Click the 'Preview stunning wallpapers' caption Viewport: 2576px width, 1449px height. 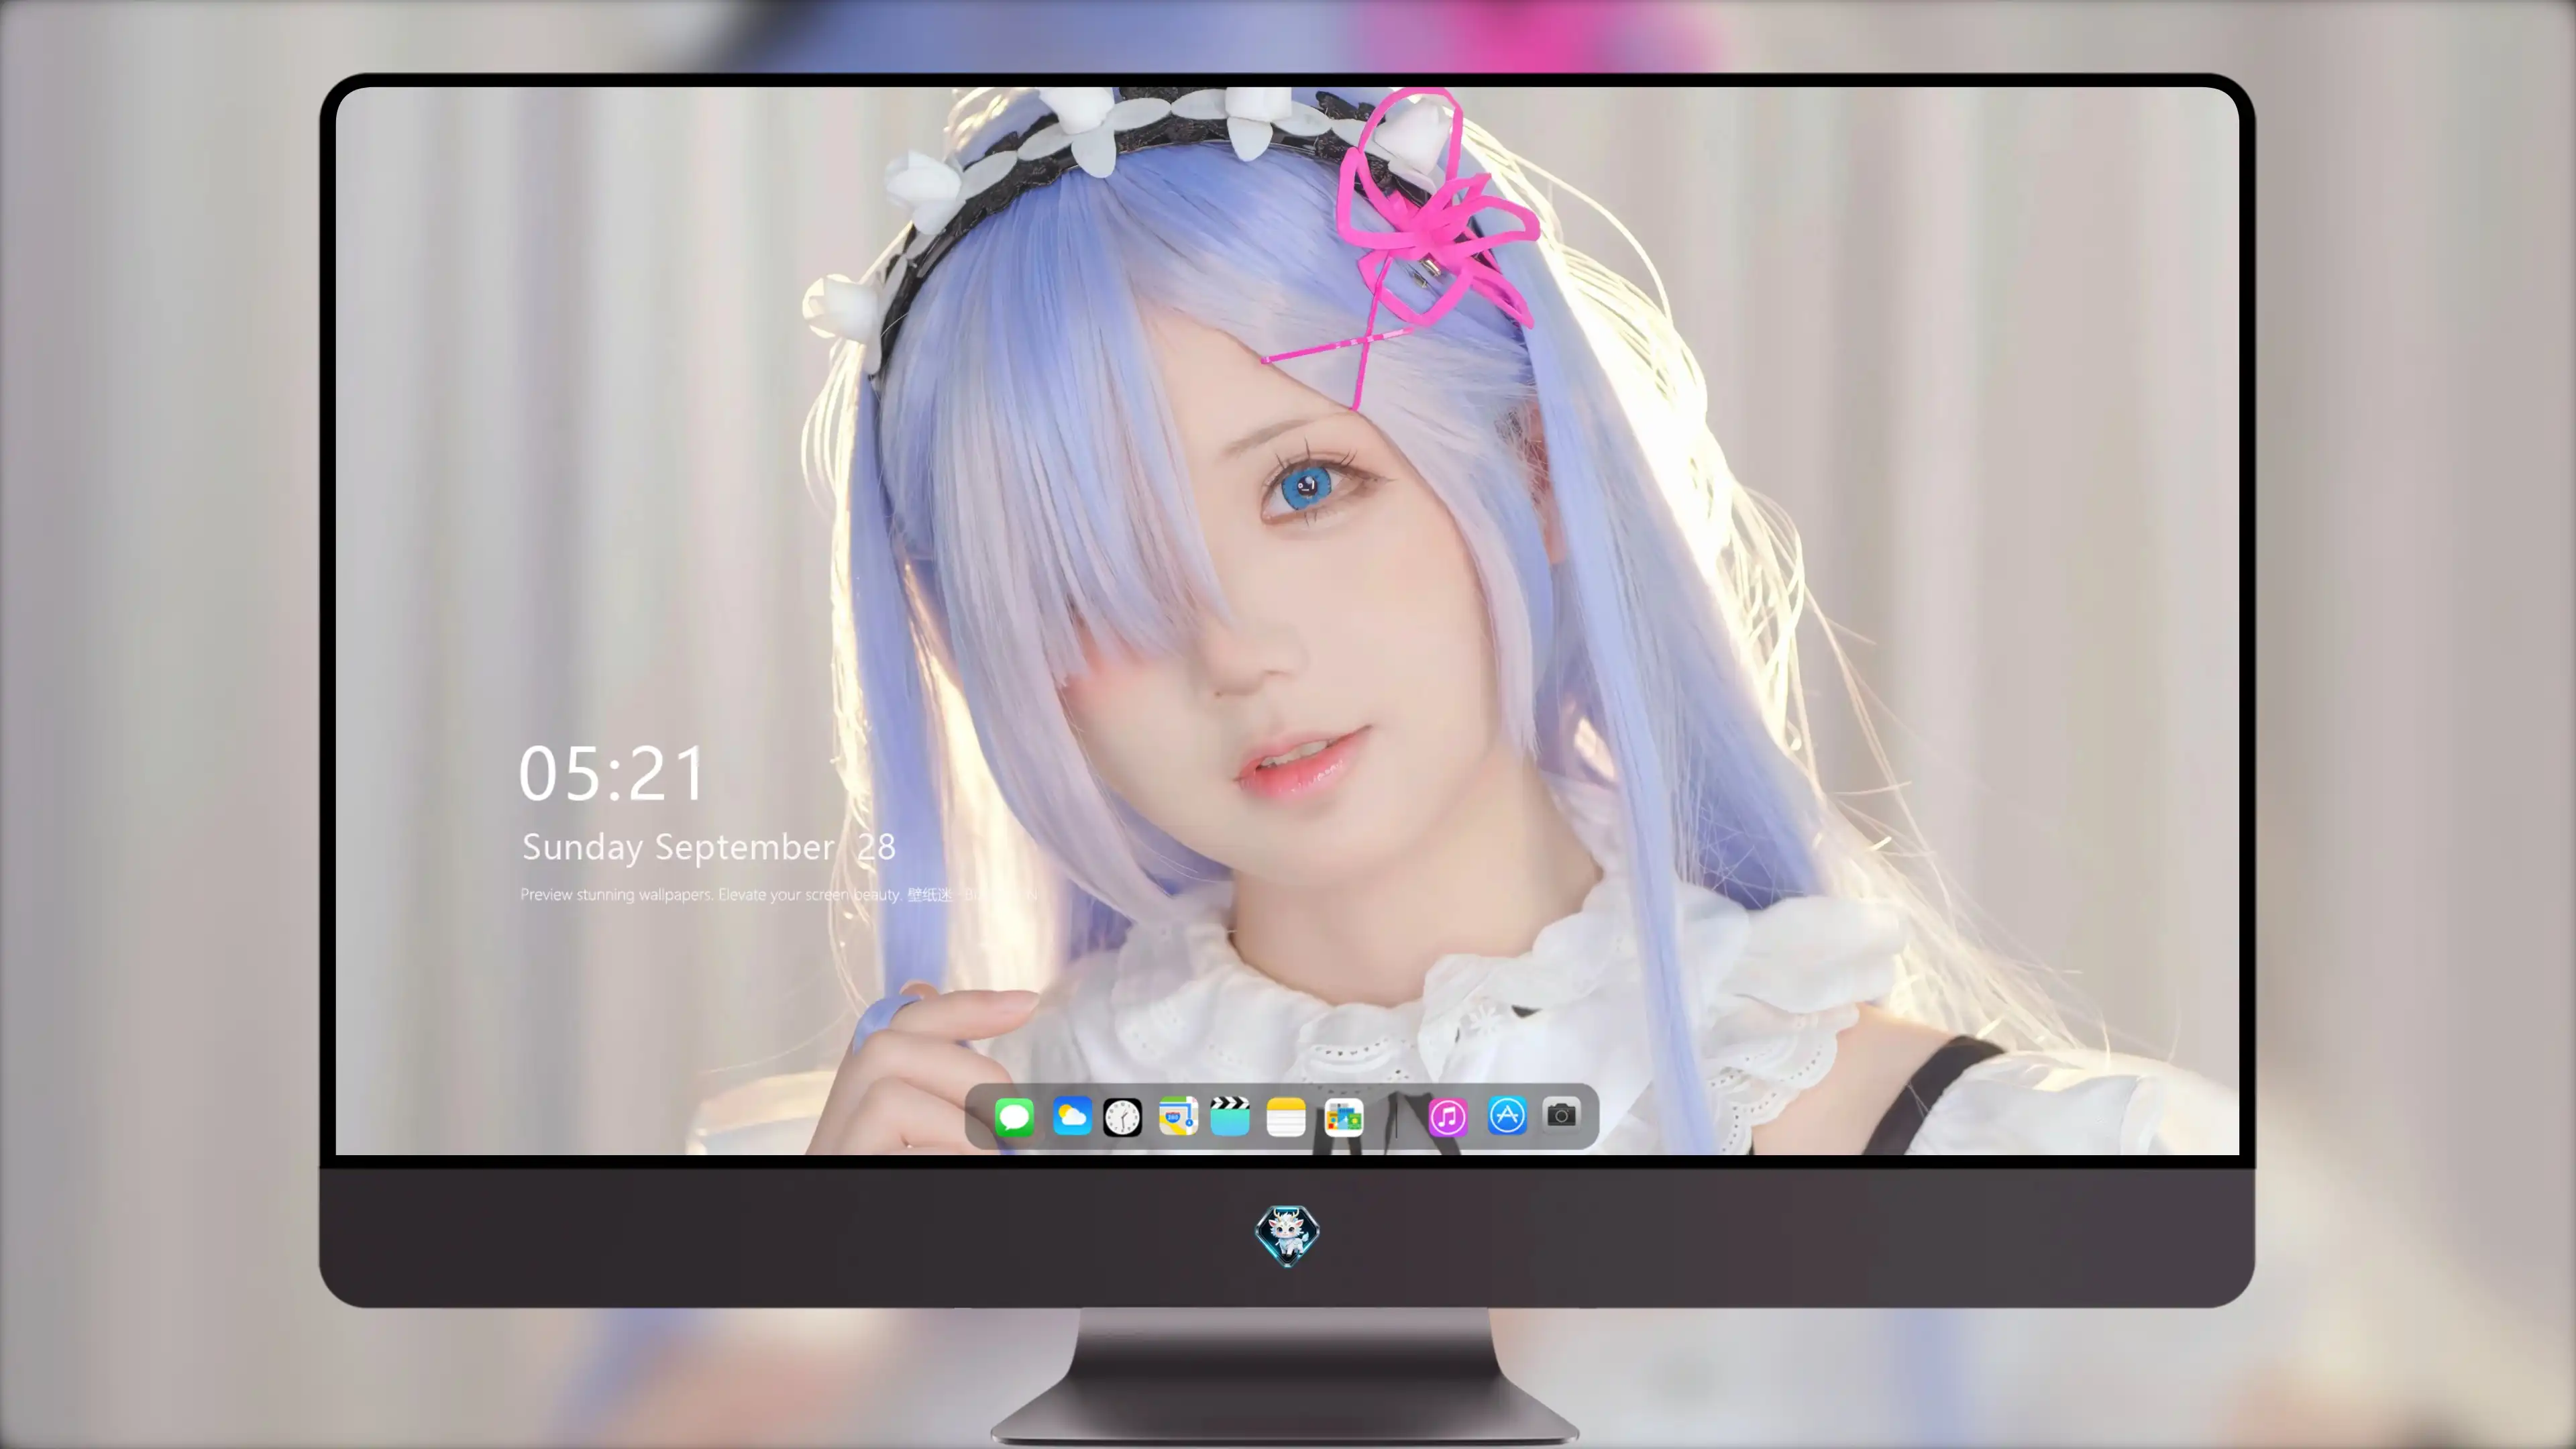tap(778, 894)
